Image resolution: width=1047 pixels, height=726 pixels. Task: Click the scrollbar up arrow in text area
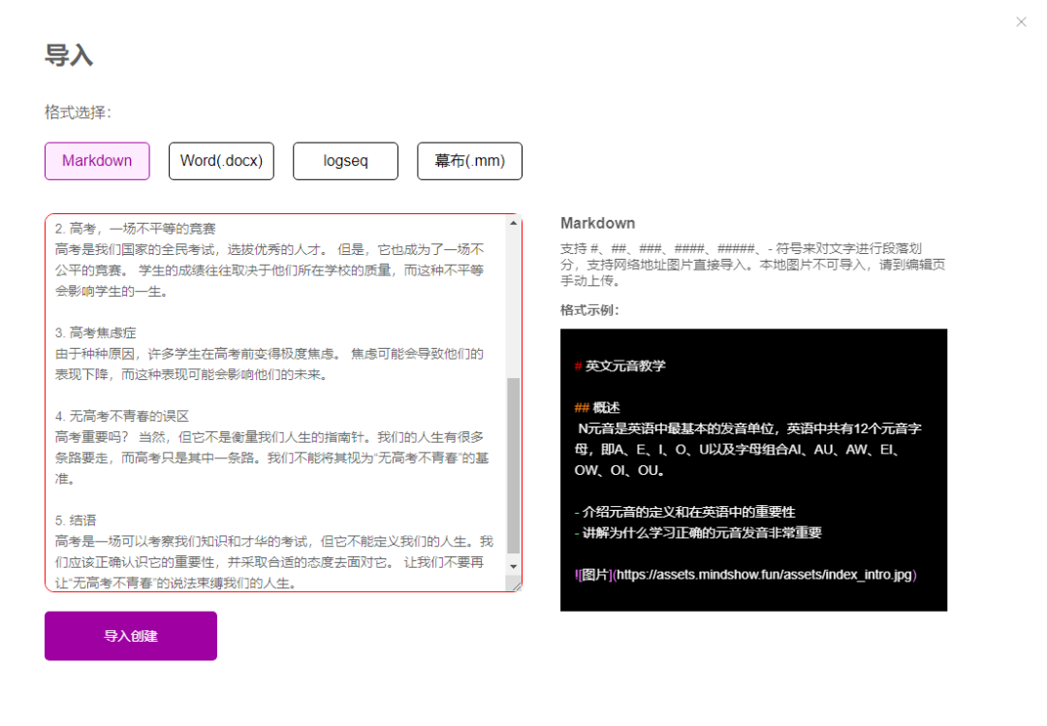click(x=513, y=224)
